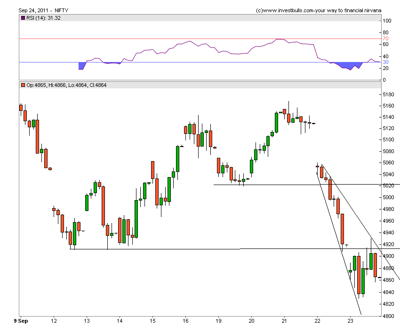
Task: Click the 5180 price axis label
Action: click(x=389, y=94)
